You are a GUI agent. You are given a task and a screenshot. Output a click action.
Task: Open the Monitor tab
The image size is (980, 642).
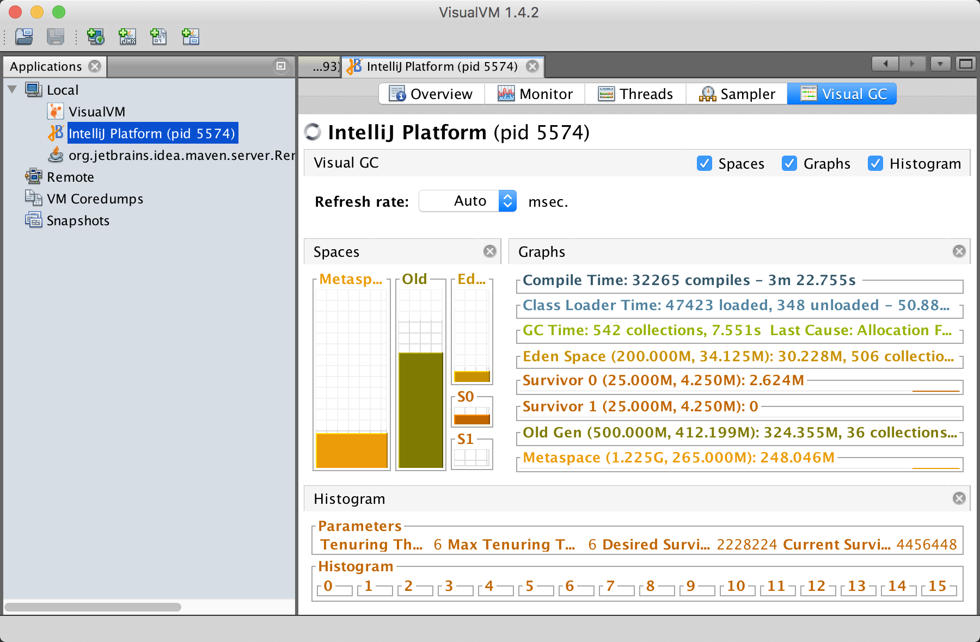(x=535, y=94)
